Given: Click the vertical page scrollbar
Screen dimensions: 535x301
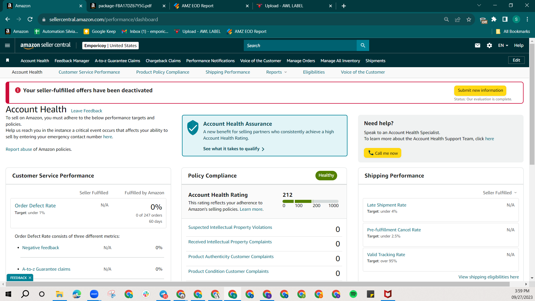Looking at the screenshot, I should pyautogui.click(x=532, y=104).
